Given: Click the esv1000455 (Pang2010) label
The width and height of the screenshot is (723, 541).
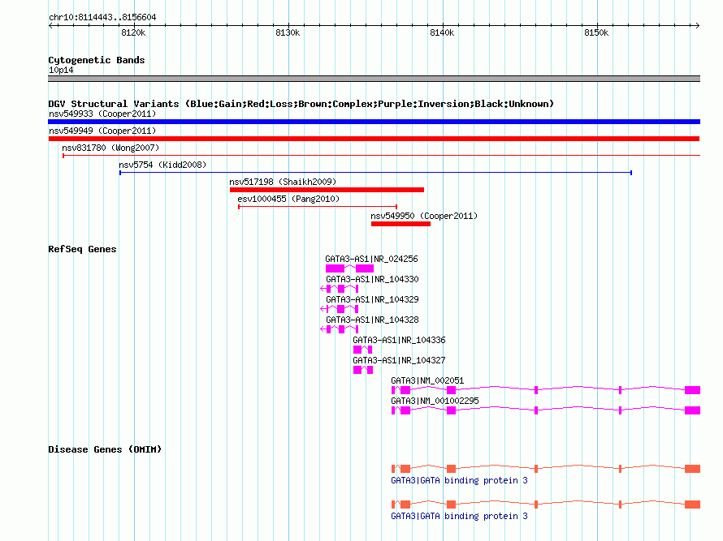Looking at the screenshot, I should (288, 199).
